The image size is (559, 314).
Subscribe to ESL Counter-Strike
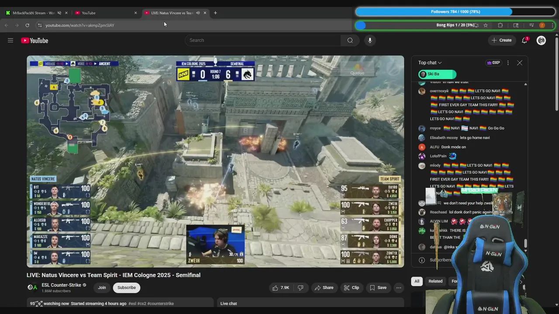(127, 287)
